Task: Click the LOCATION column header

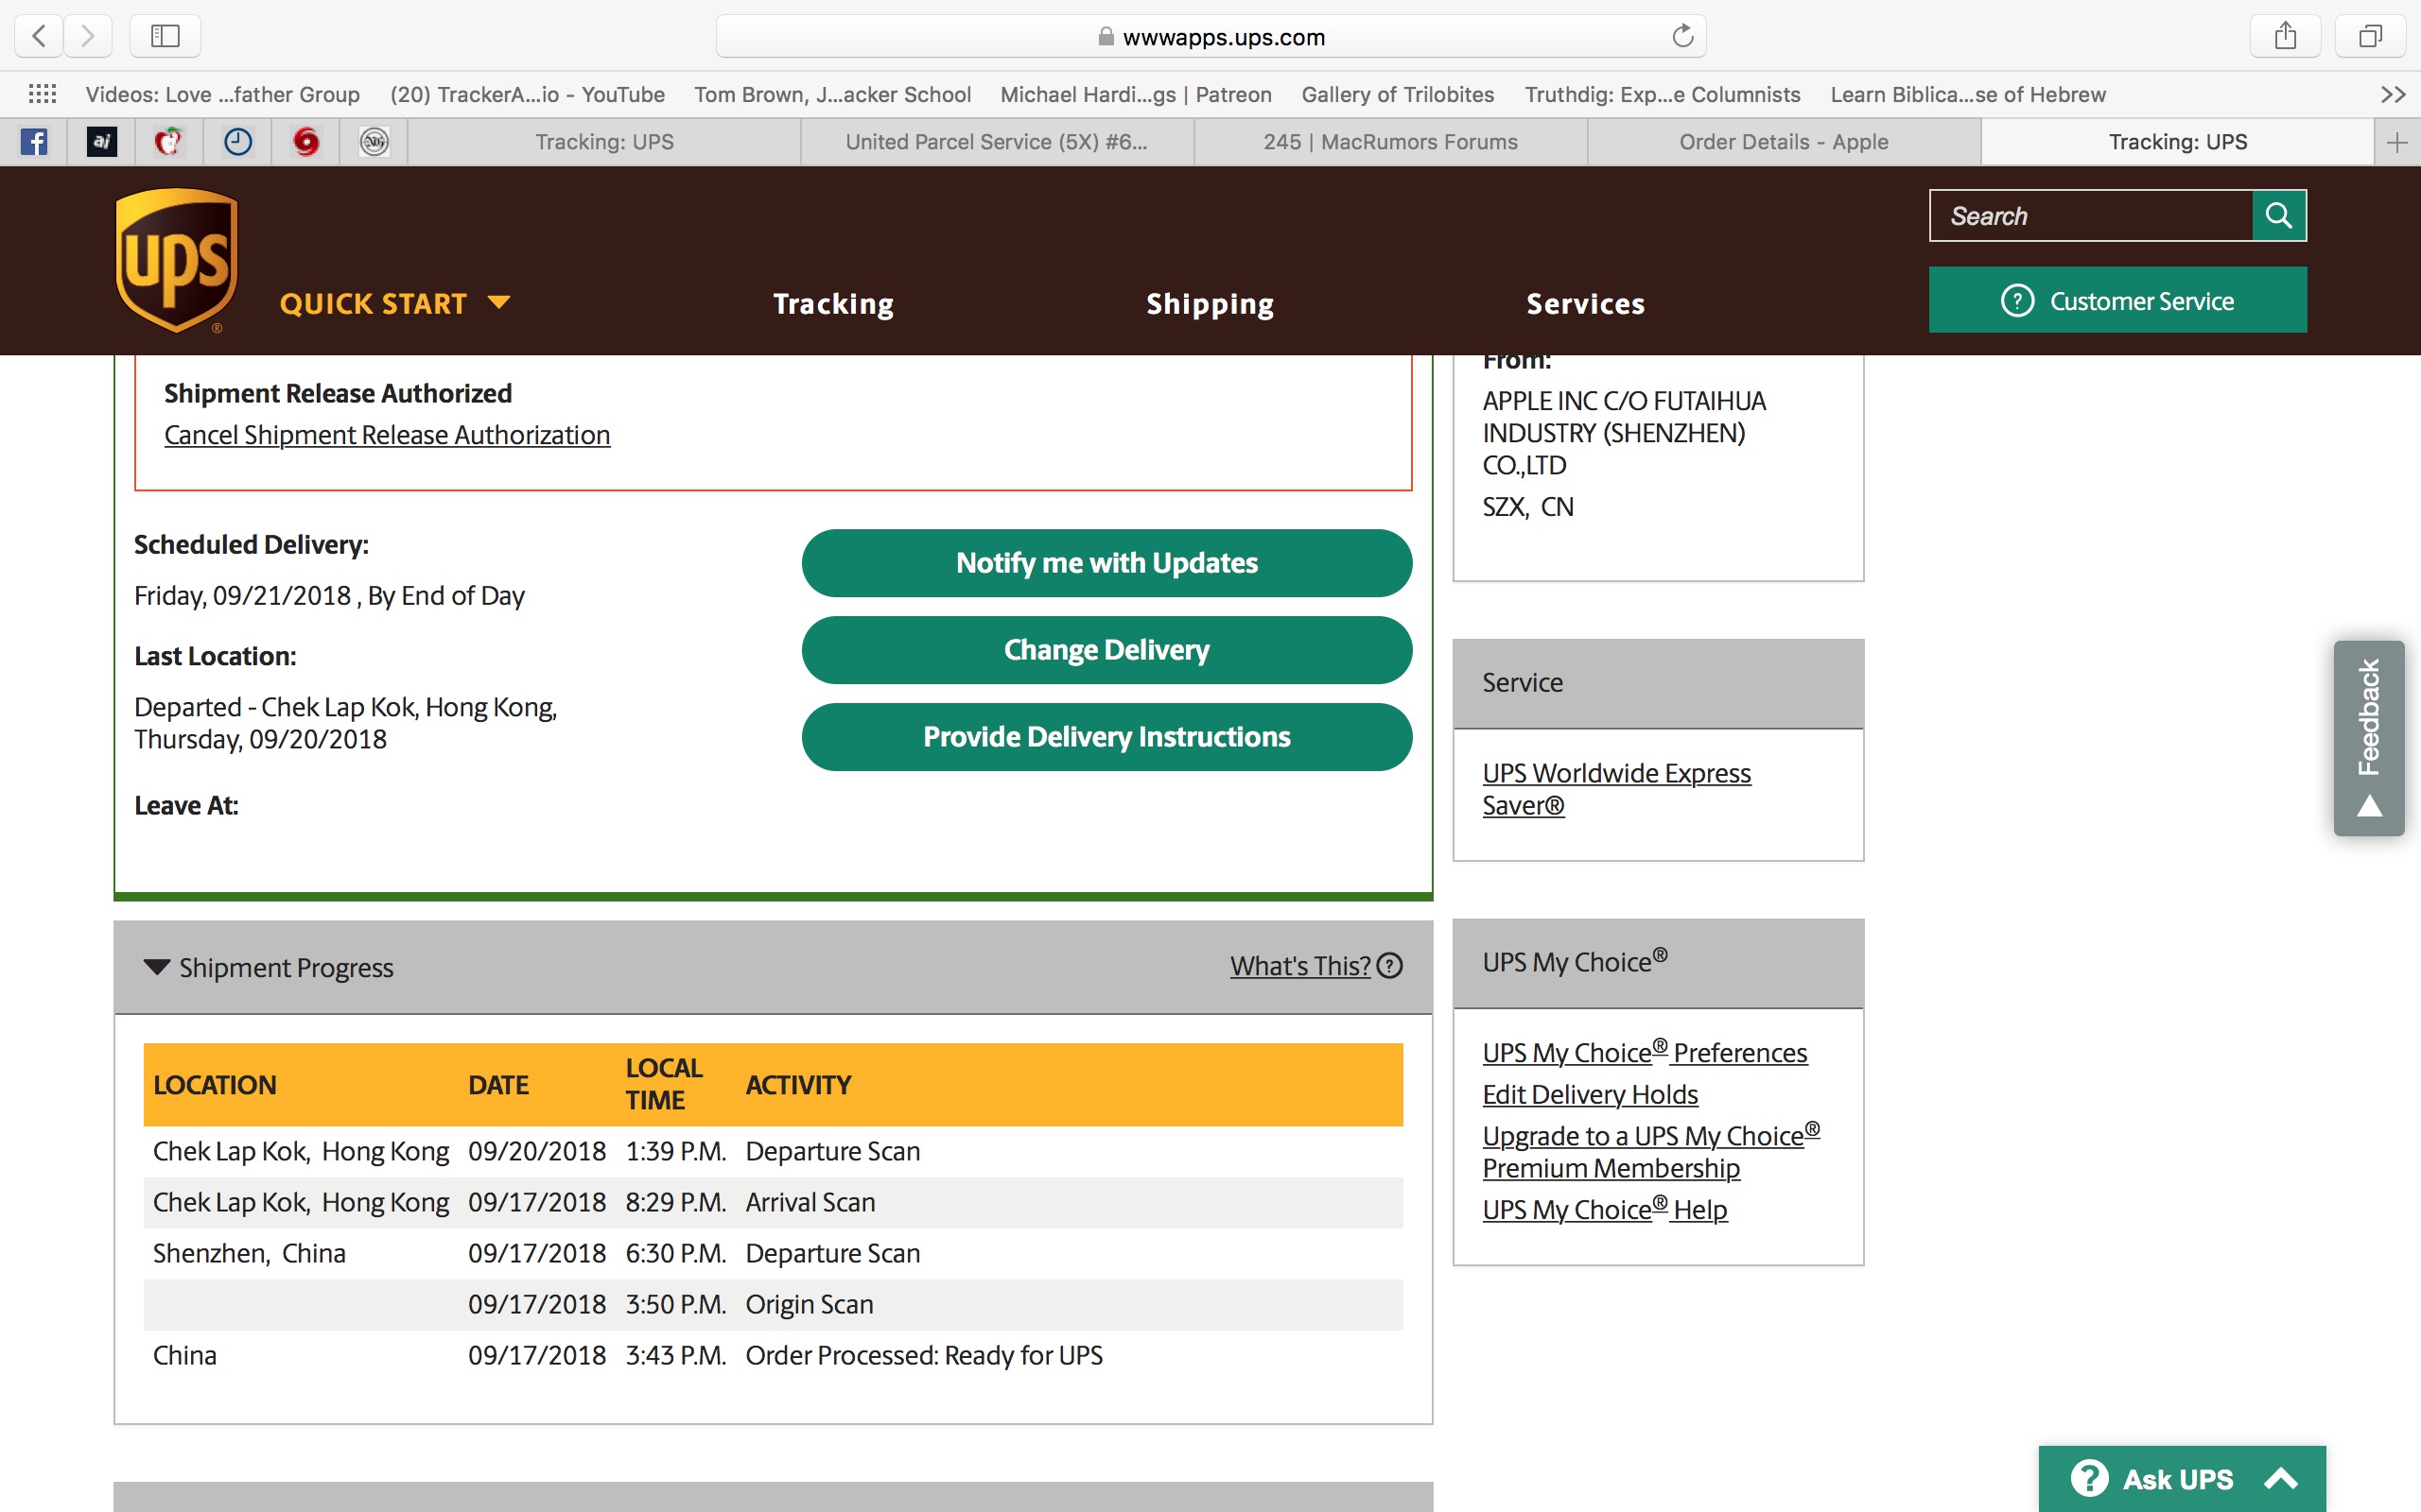Action: [x=215, y=1084]
